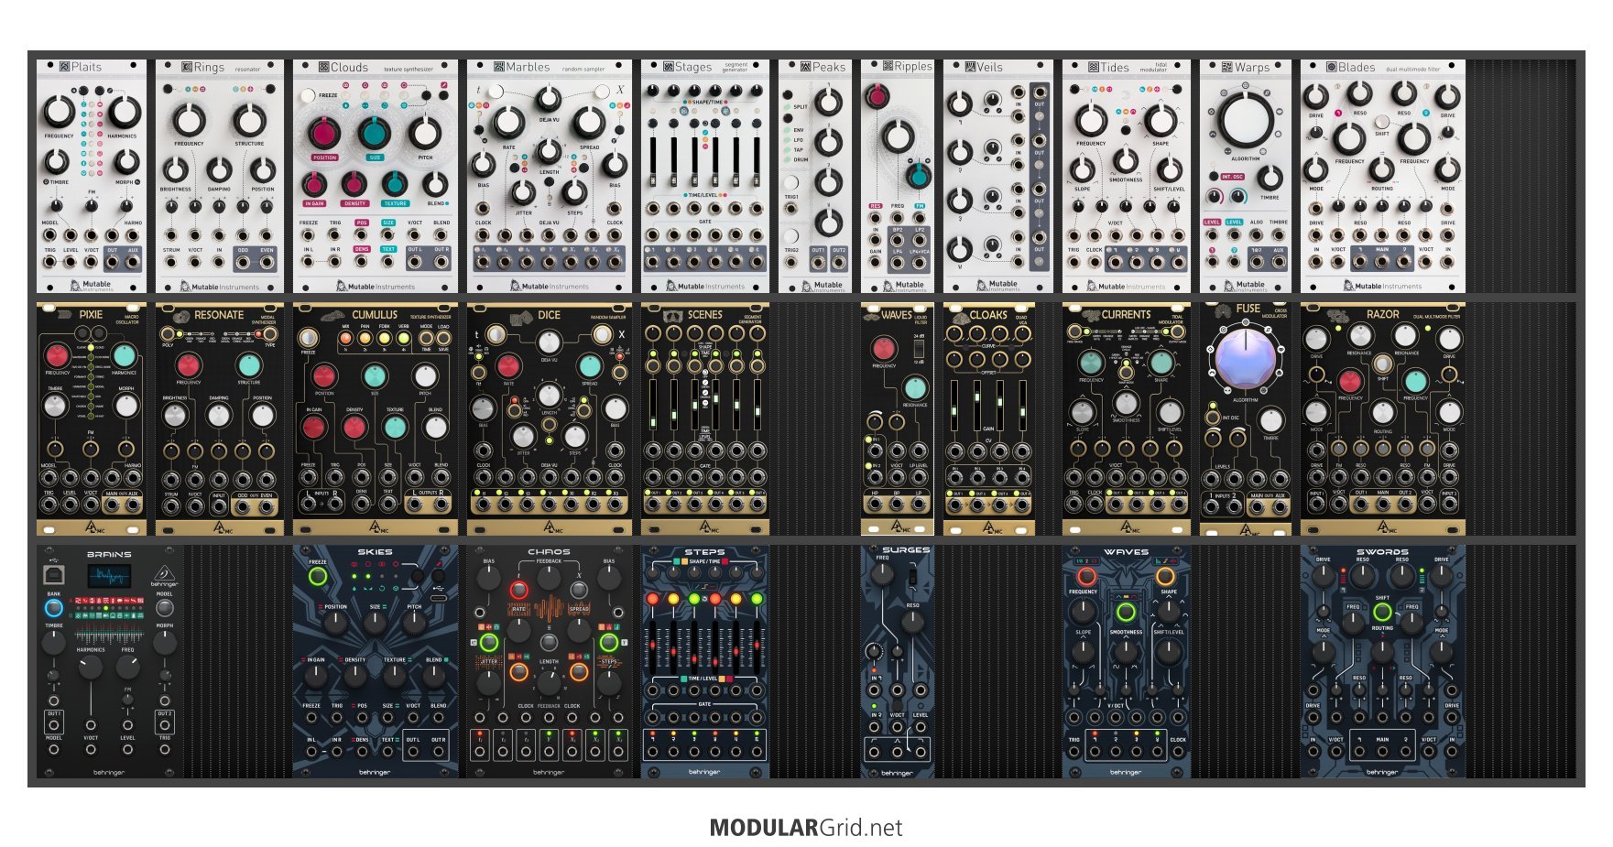Screen dimensions: 1613x847
Task: Click the teal STRUCTURE knob on Resonate
Action: pos(249,364)
